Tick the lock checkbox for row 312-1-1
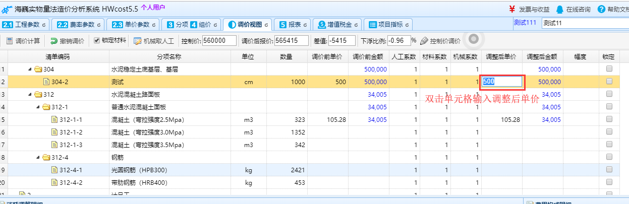The width and height of the screenshot is (629, 204). 609,119
